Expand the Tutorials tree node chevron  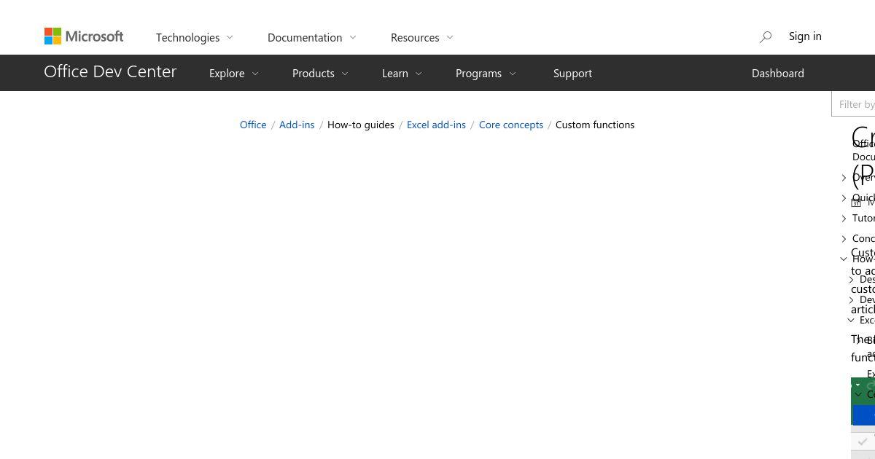pyautogui.click(x=844, y=218)
